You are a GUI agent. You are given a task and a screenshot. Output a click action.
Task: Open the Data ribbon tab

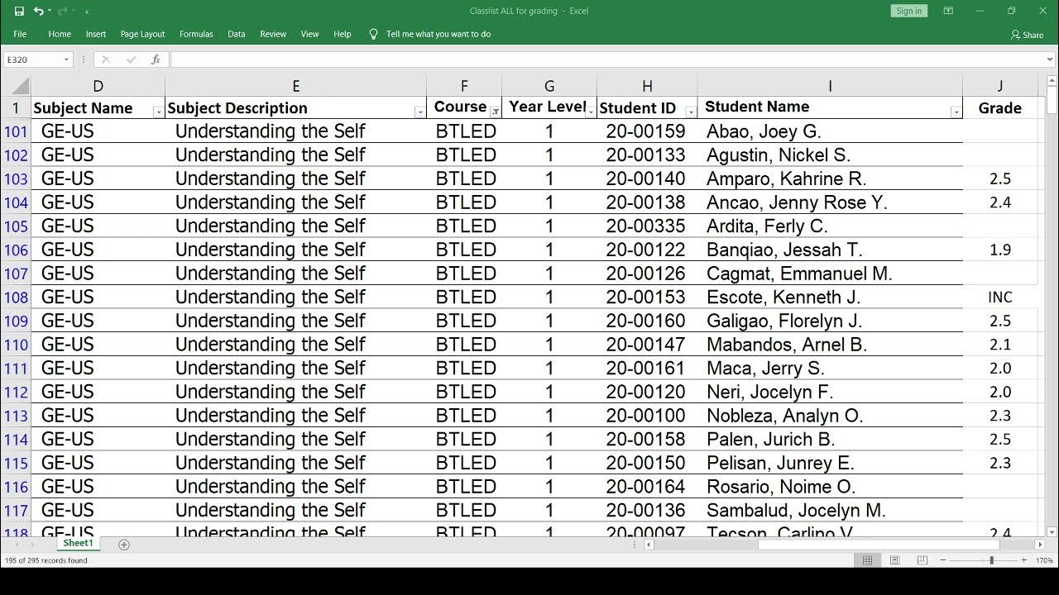pos(237,34)
